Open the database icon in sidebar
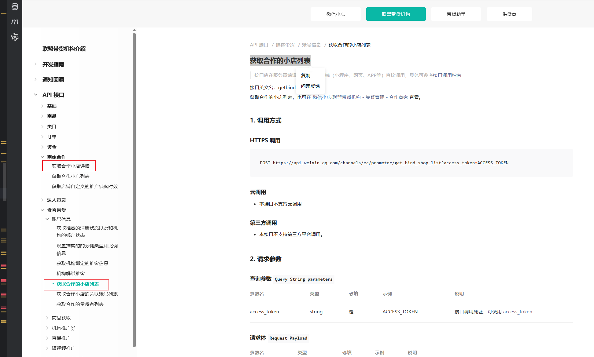Screen dimensions: 594x357 pyautogui.click(x=15, y=7)
